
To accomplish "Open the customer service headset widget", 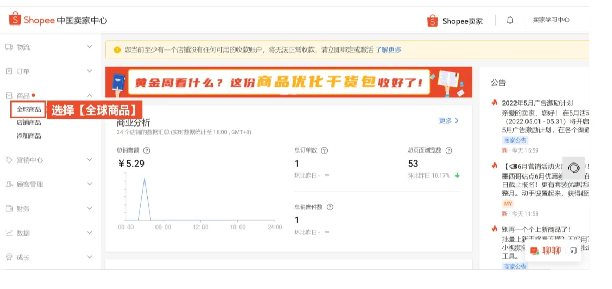I will click(574, 168).
